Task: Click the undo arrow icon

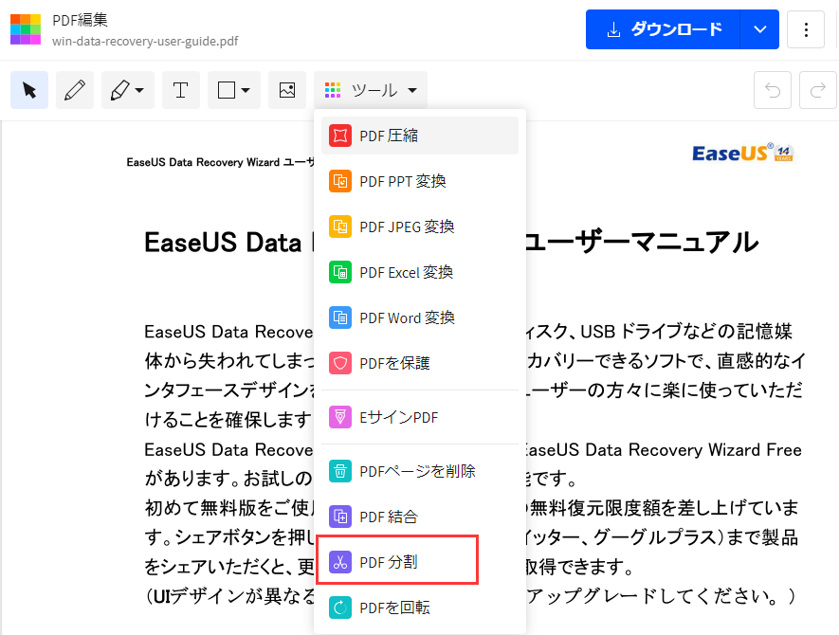Action: 773,89
